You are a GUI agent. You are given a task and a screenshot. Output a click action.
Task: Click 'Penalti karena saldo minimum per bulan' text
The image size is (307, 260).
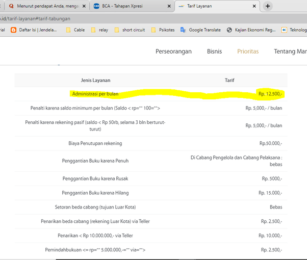95,108
